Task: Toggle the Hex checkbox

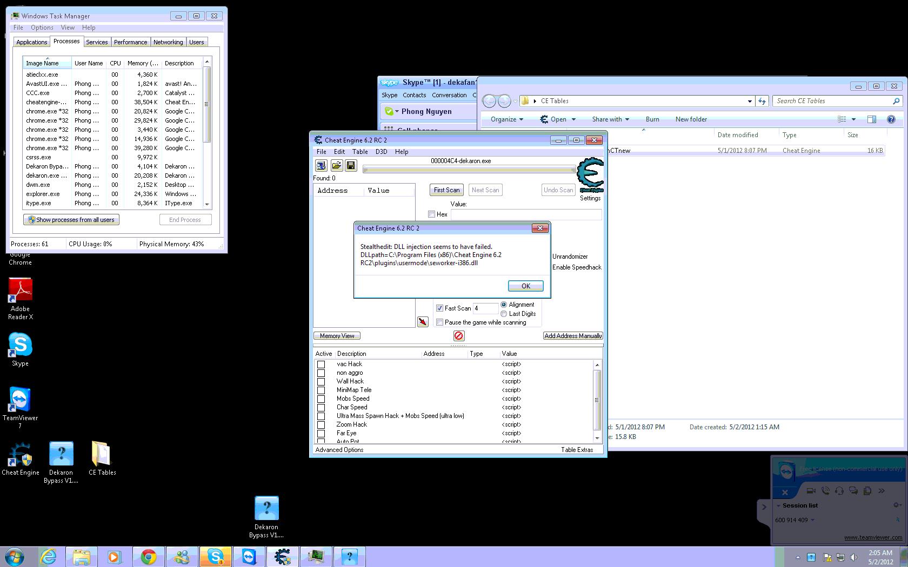Action: [431, 214]
